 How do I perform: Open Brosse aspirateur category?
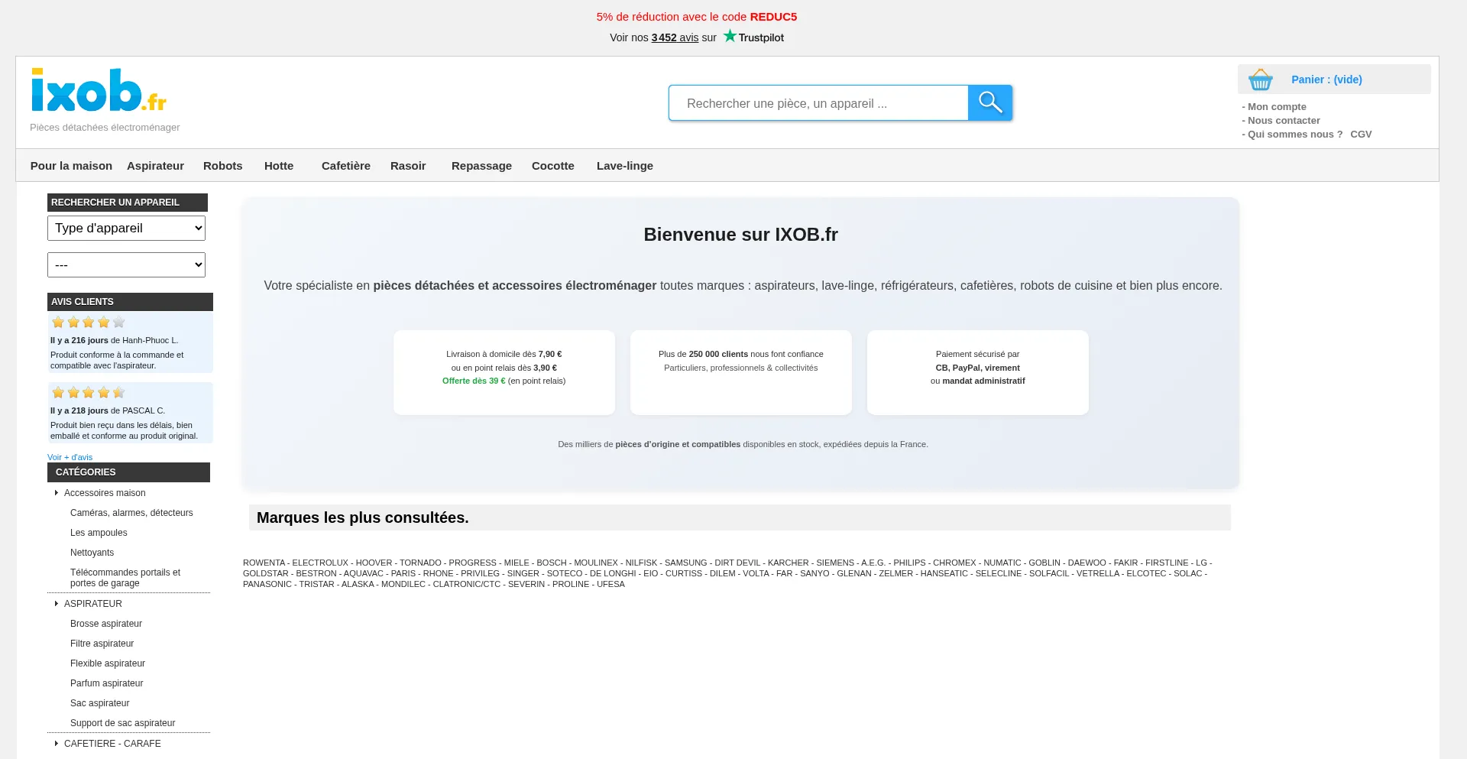(x=106, y=624)
